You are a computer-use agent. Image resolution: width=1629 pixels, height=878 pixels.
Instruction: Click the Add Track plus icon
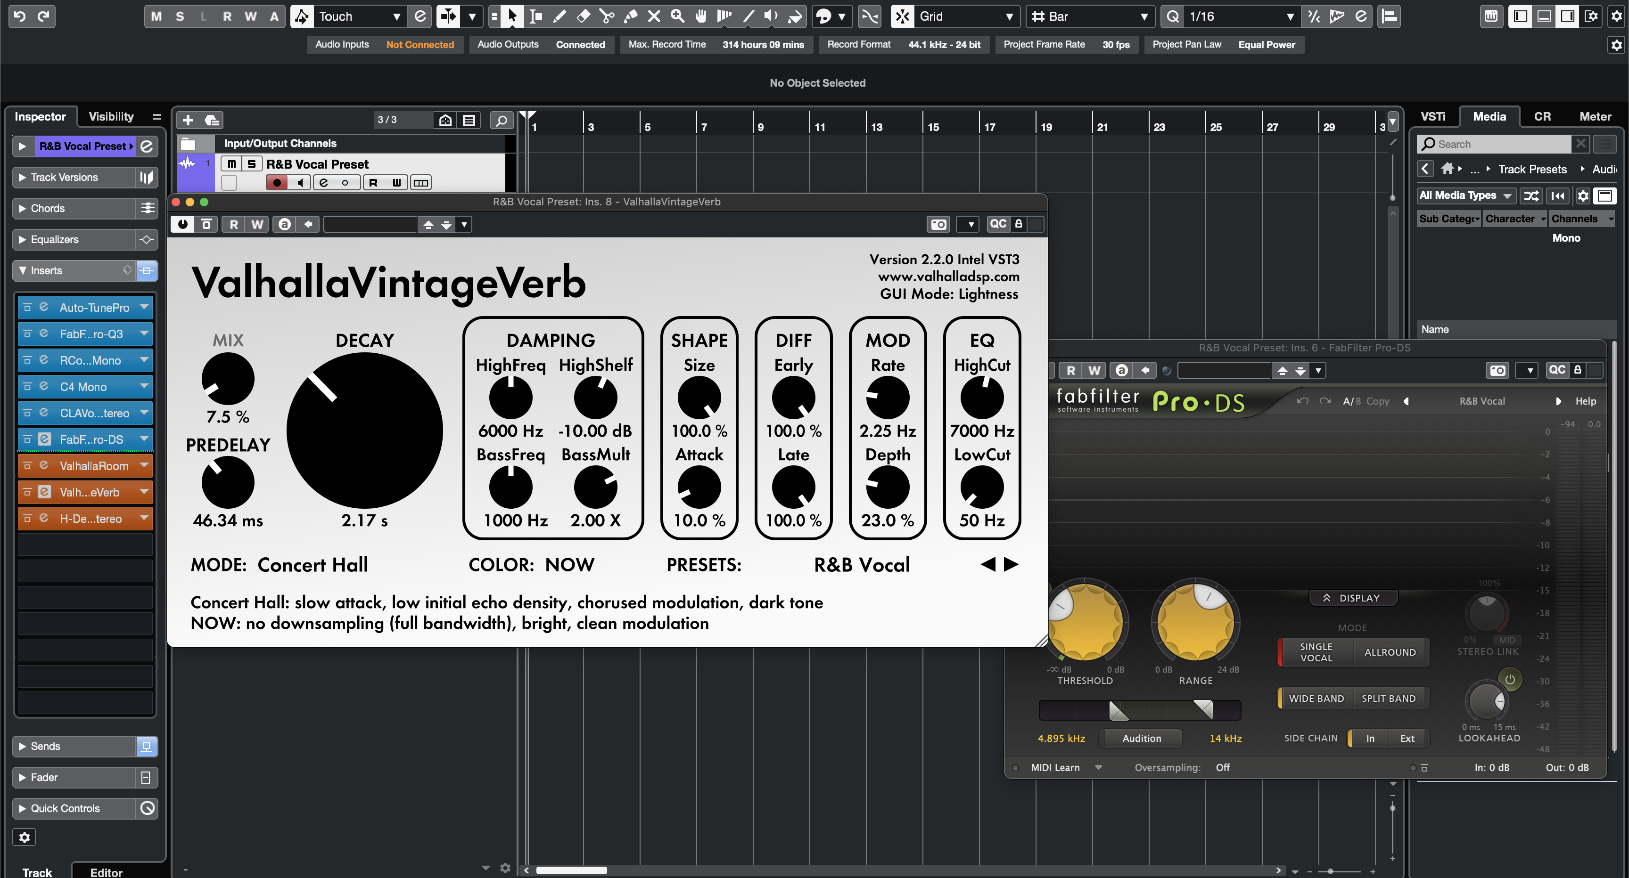click(188, 120)
